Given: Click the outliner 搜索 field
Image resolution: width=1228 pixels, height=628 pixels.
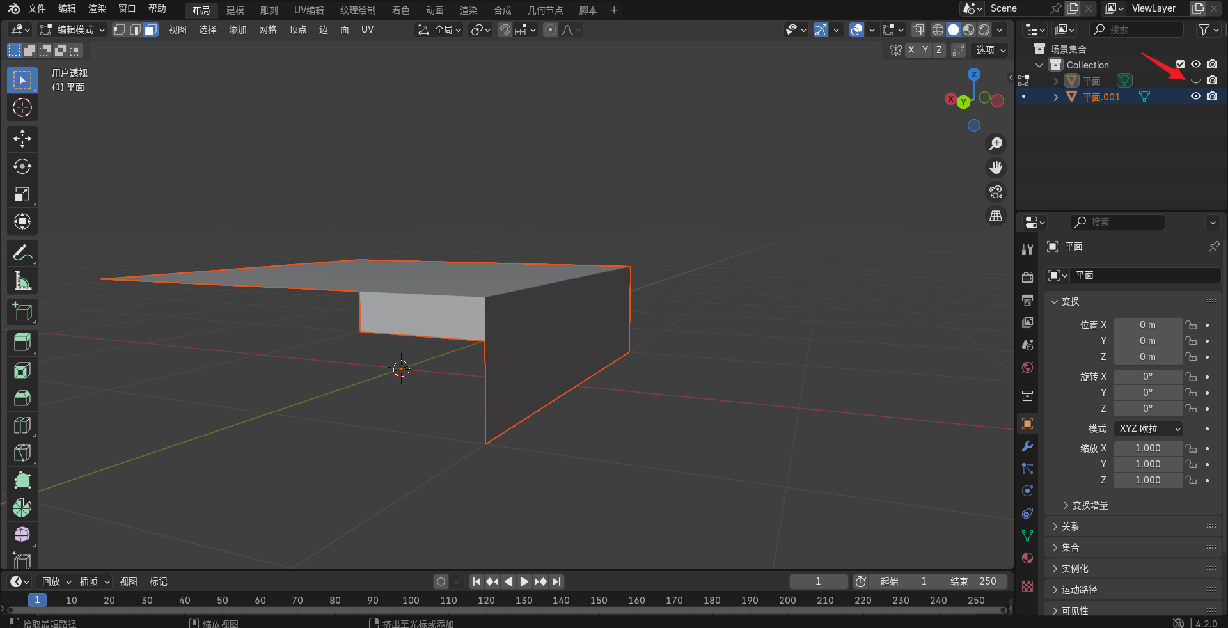Looking at the screenshot, I should (1137, 29).
